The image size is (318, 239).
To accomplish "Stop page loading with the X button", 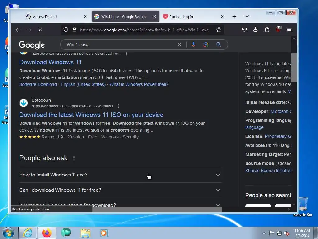I will 40,30.
